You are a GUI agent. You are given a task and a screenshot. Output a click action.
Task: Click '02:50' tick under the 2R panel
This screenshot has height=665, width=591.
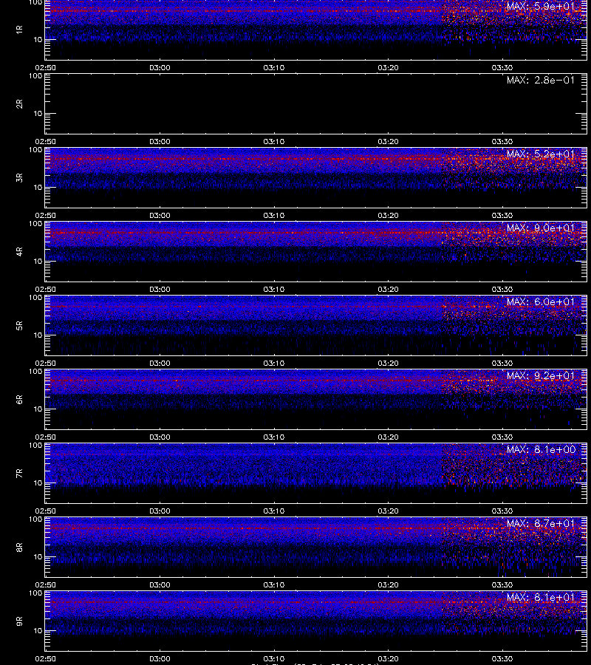tap(45, 141)
